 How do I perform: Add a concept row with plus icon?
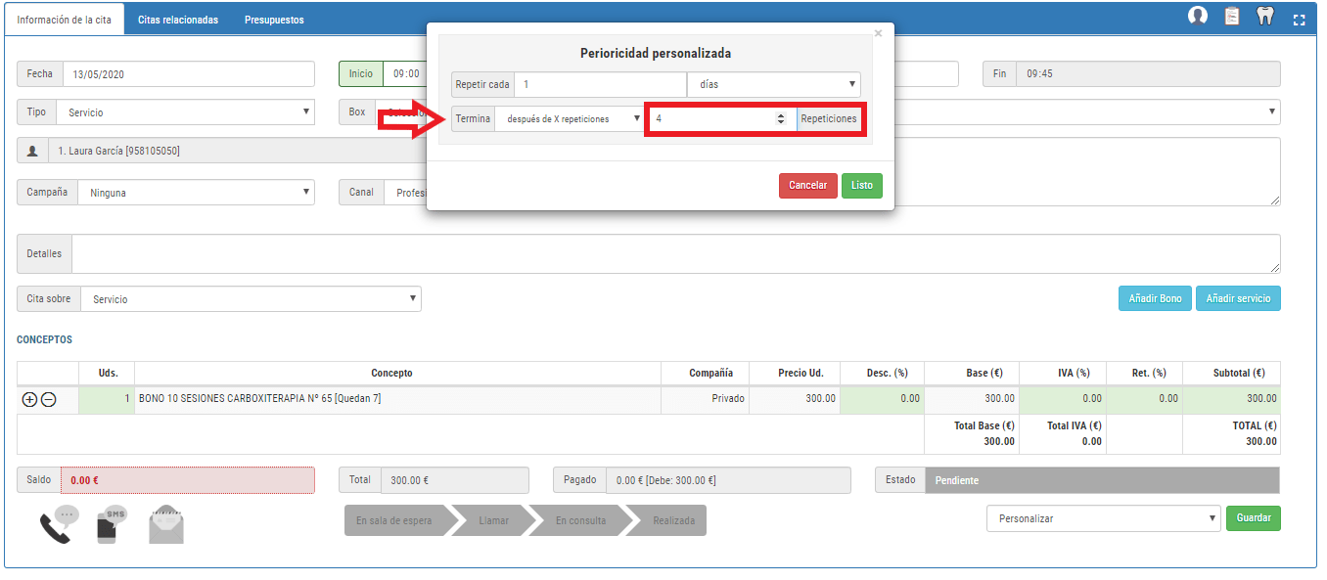tap(29, 399)
